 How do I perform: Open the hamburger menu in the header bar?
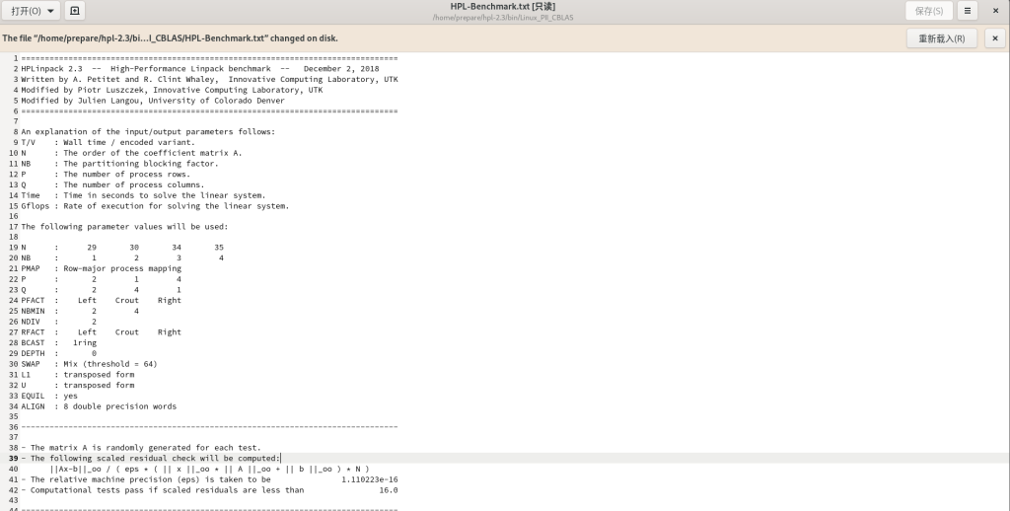pos(968,11)
